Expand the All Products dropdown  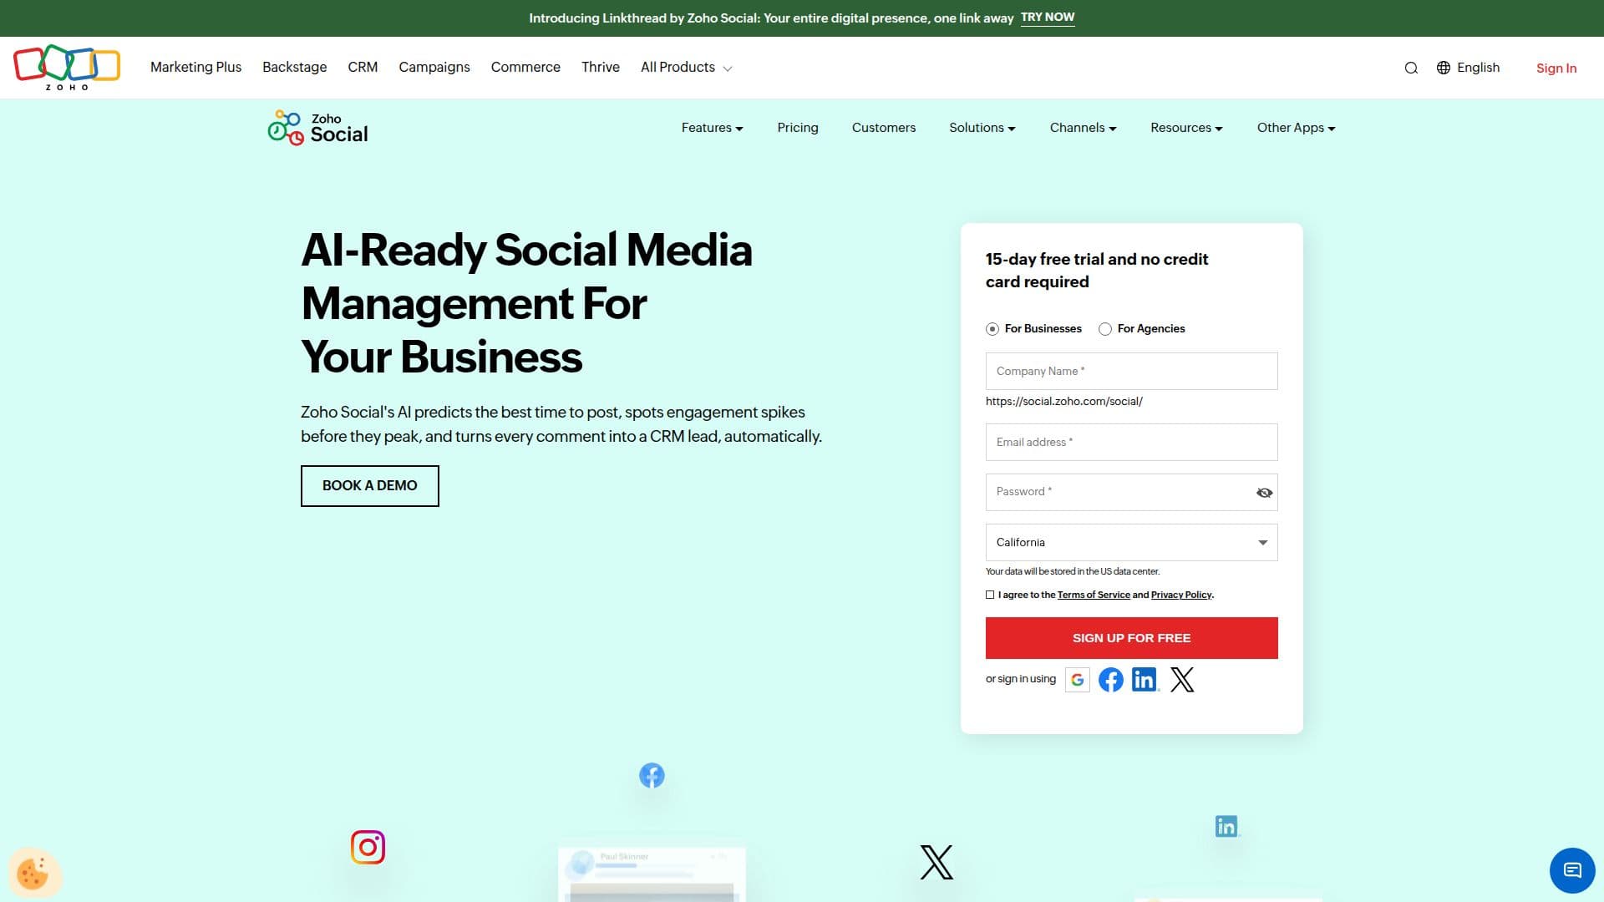click(x=686, y=68)
